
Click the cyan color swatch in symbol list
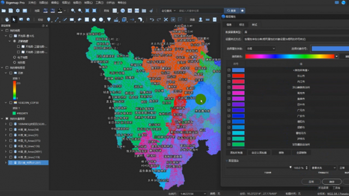tap(238, 133)
